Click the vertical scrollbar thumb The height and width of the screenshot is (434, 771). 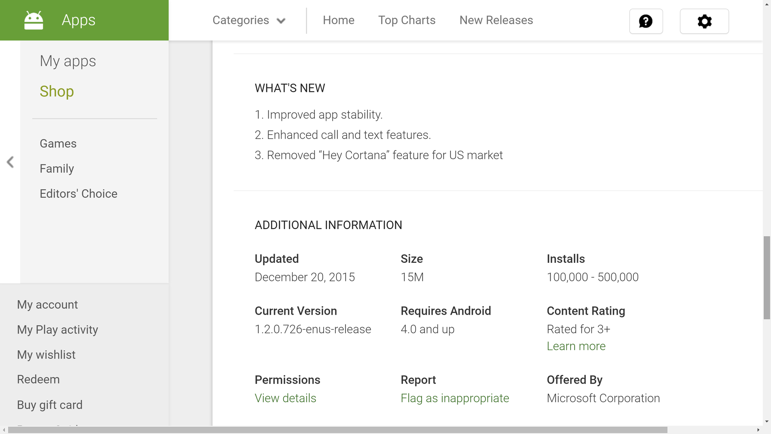pyautogui.click(x=767, y=277)
